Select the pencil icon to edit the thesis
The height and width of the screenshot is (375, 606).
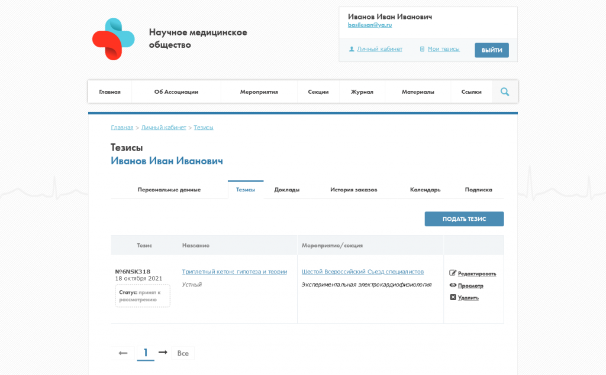coord(453,273)
